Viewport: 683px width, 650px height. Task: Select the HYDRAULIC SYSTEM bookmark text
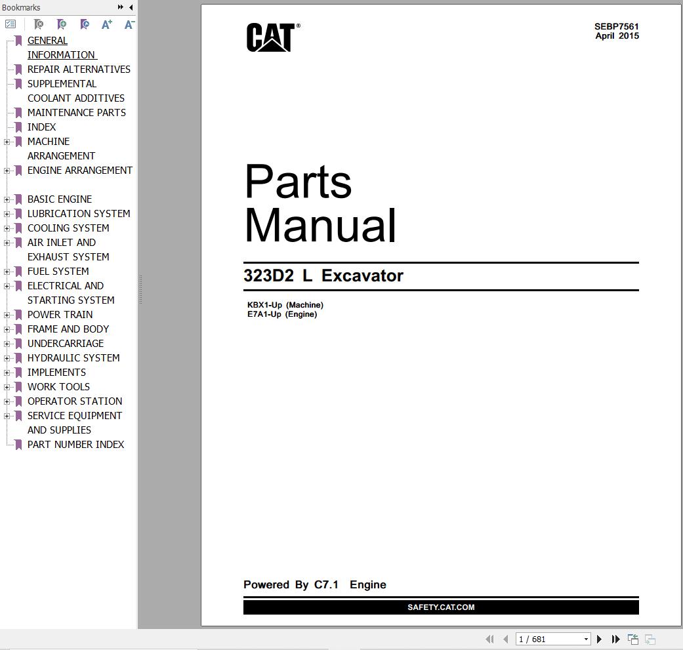[x=73, y=357]
